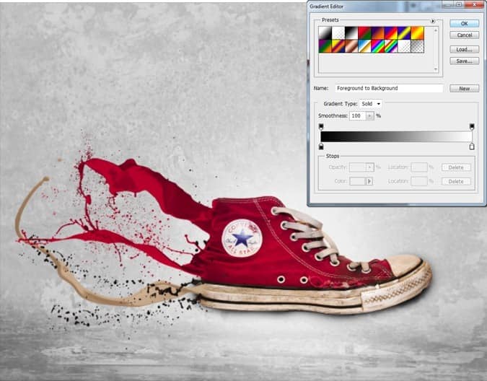487x381 pixels.
Task: Open the Color stop options arrow
Action: pyautogui.click(x=369, y=181)
